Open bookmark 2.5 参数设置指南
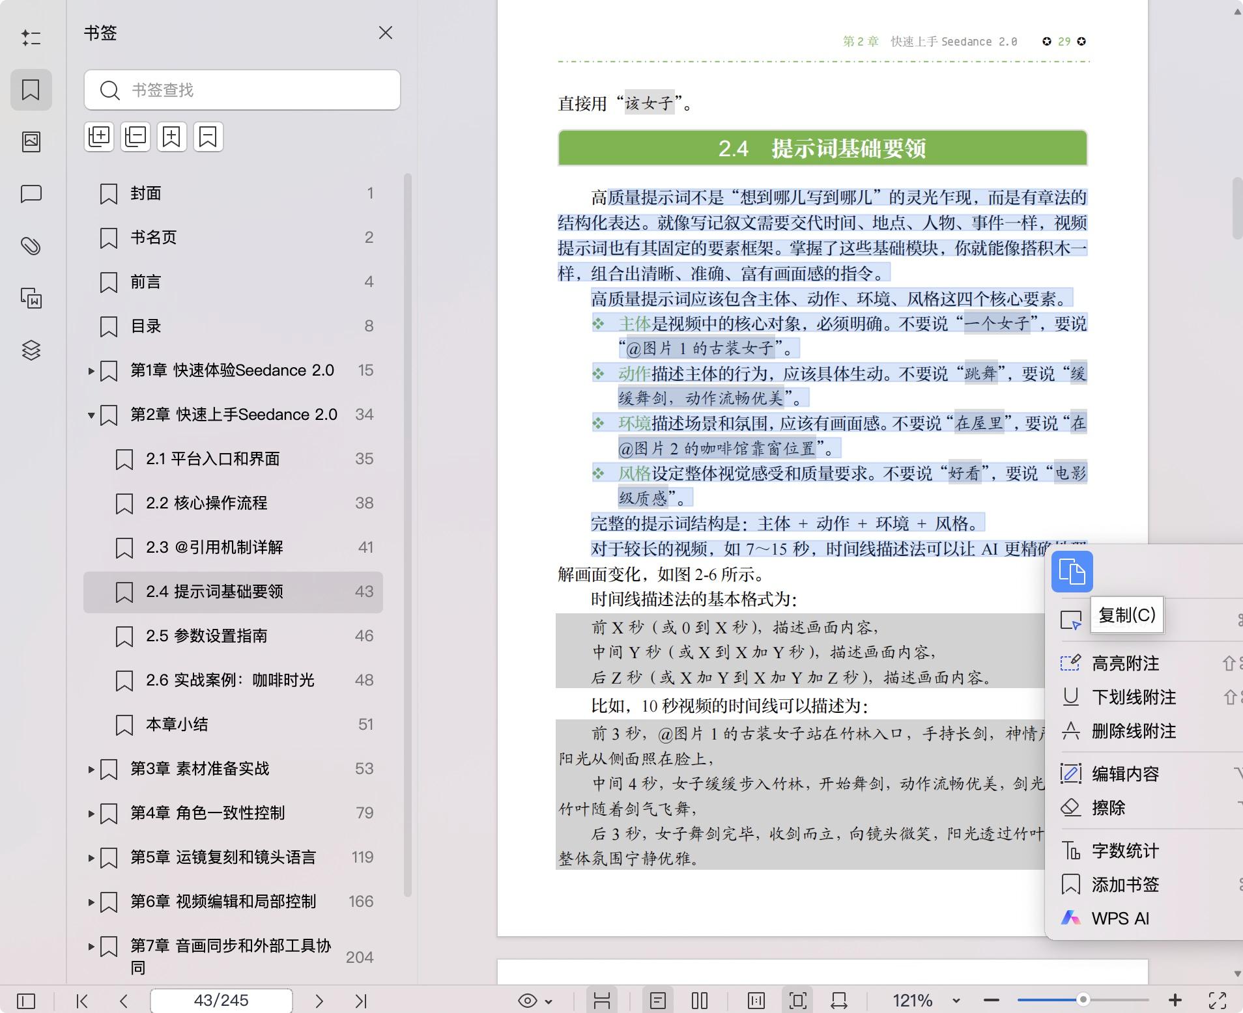The image size is (1243, 1013). (x=233, y=636)
